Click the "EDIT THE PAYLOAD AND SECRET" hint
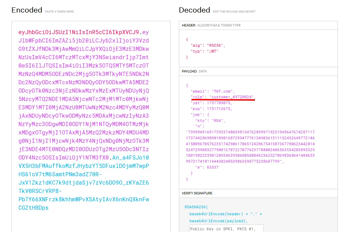The width and height of the screenshot is (347, 232). 234,11
